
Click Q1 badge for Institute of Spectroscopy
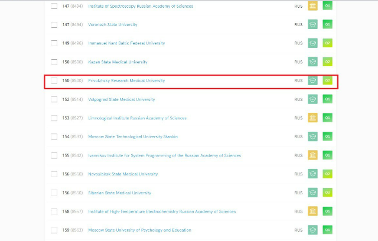click(327, 5)
